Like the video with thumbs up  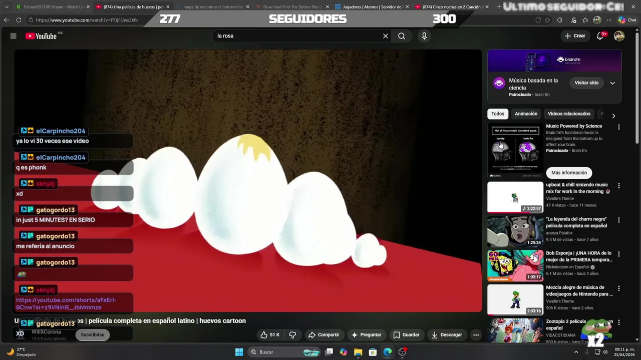(270, 334)
